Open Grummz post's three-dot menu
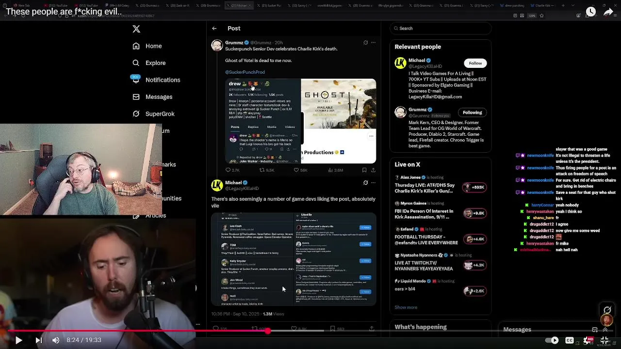This screenshot has width=621, height=349. (373, 43)
